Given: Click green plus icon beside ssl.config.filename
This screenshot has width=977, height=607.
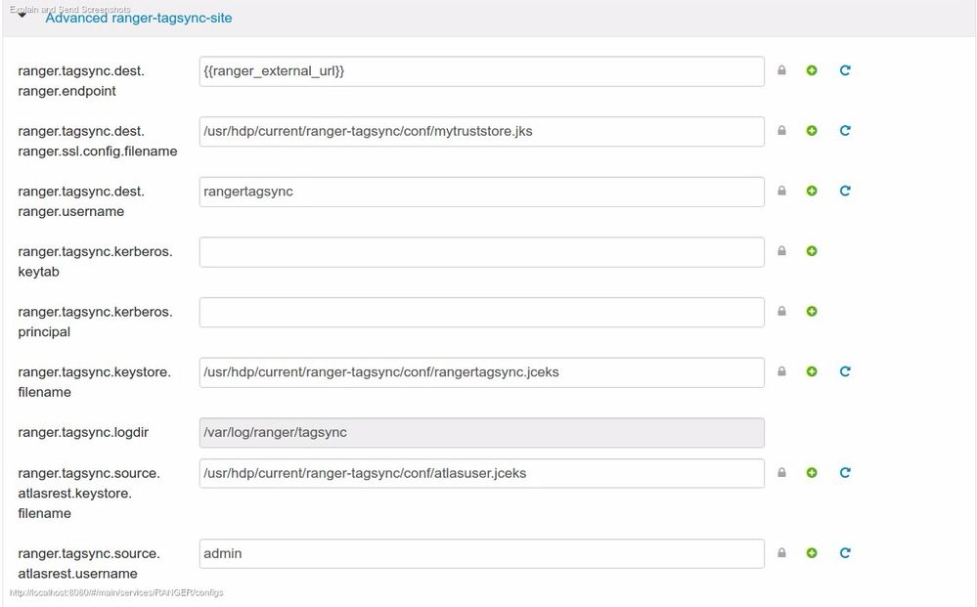Looking at the screenshot, I should 812,131.
